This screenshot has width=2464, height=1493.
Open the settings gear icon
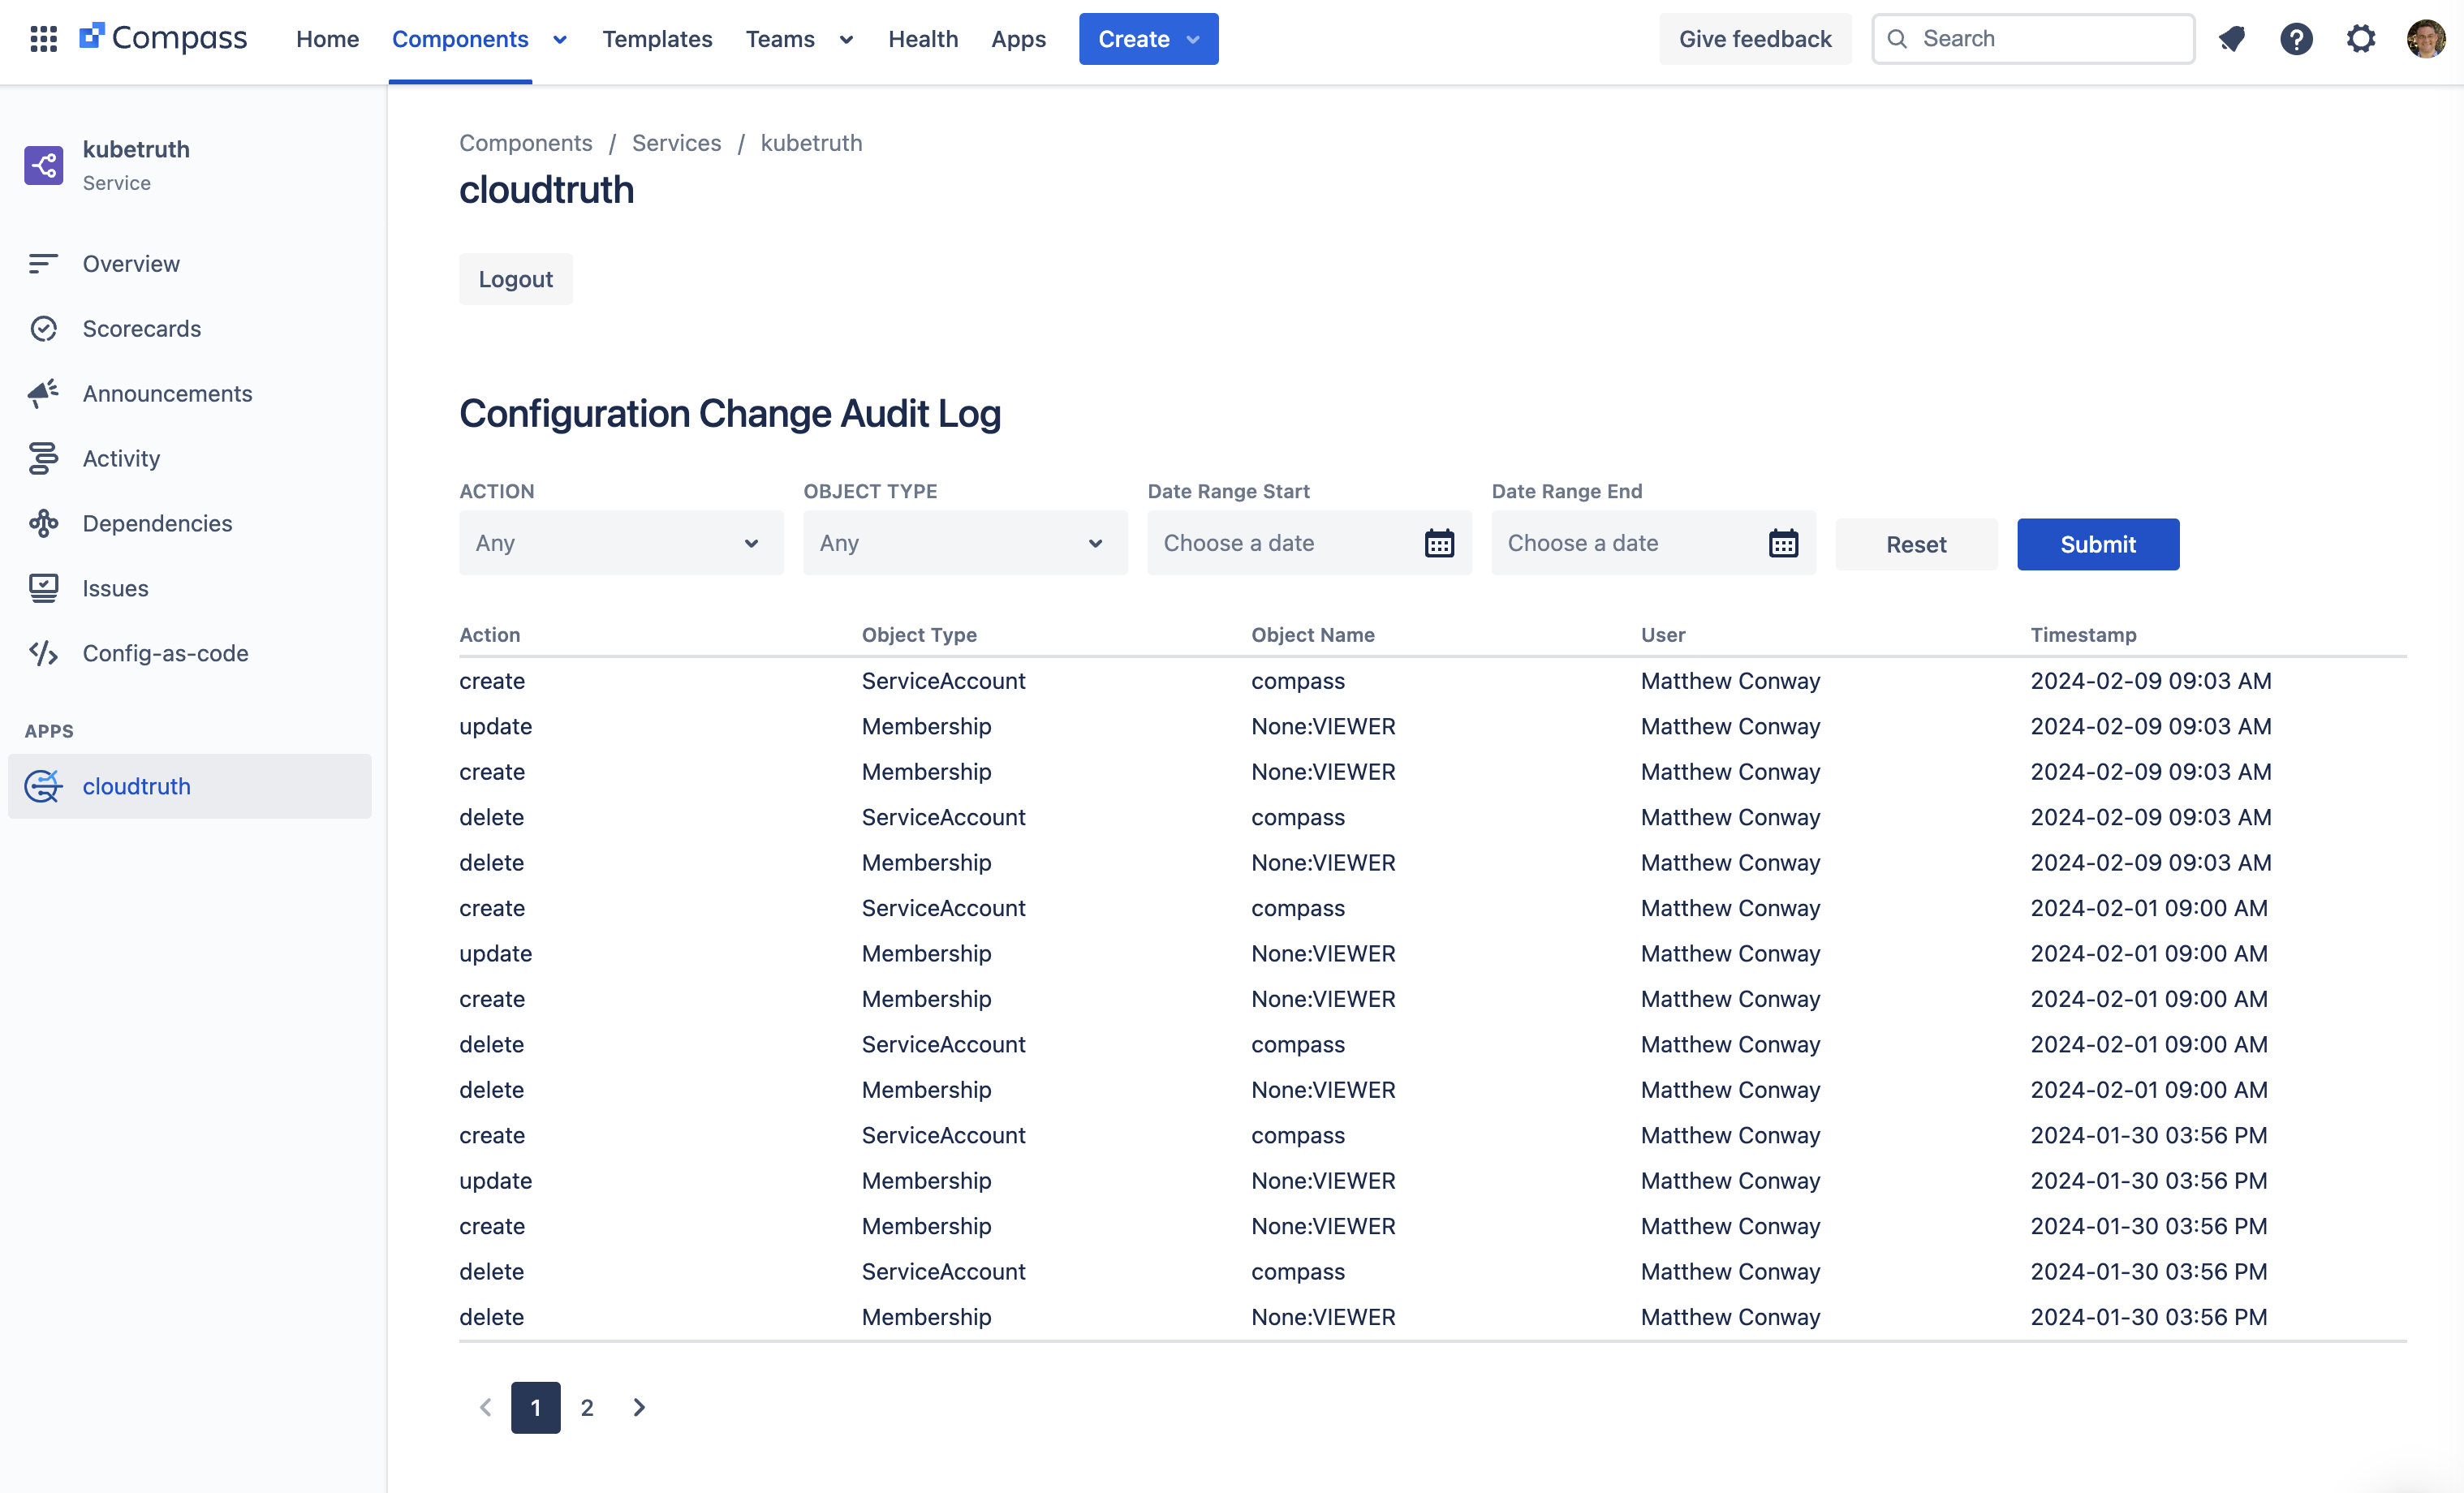click(2360, 39)
